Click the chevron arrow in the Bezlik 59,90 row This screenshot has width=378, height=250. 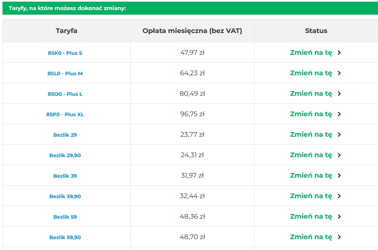pos(339,237)
